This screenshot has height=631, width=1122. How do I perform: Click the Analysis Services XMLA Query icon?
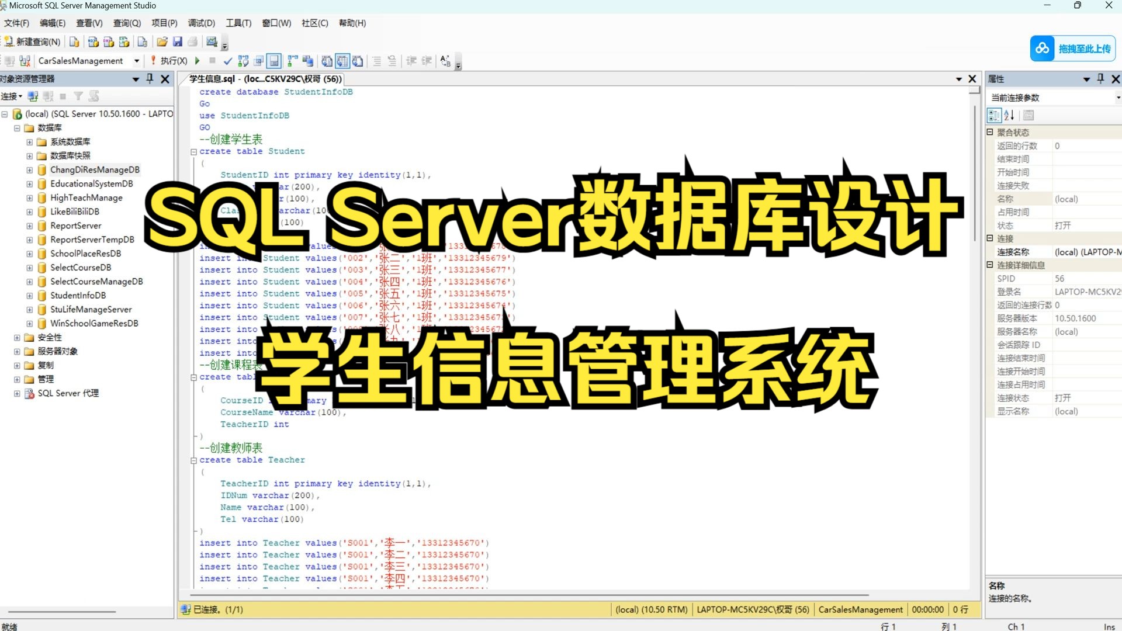coord(124,41)
